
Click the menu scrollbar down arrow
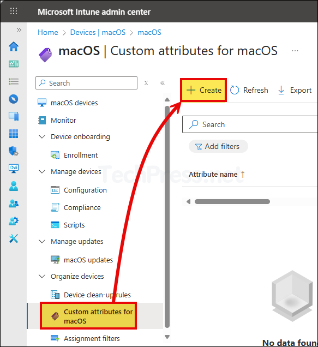(x=167, y=337)
